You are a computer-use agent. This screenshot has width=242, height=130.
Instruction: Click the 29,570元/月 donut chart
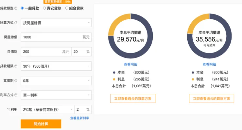130,36
